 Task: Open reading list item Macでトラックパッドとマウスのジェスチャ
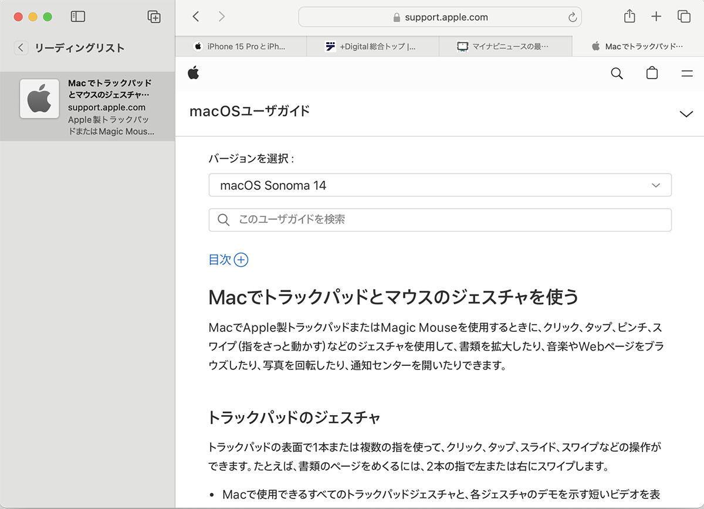(87, 107)
